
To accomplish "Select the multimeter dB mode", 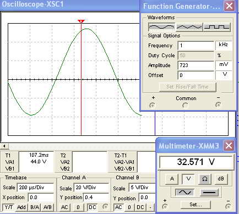I will point(221,179).
